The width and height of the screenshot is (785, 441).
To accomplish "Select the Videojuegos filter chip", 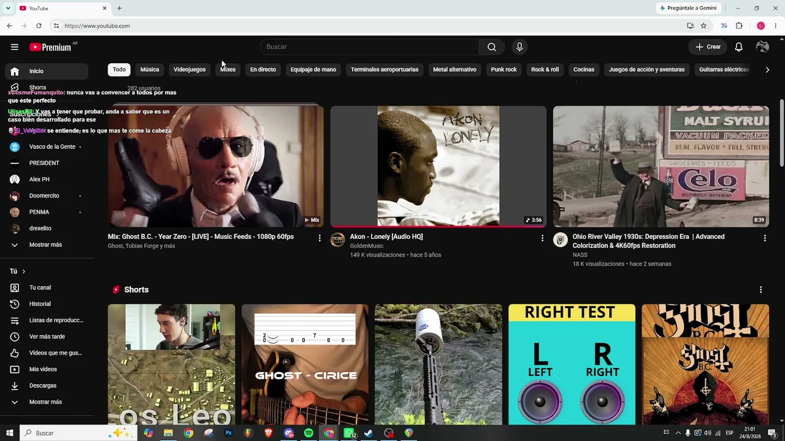I will click(x=190, y=70).
